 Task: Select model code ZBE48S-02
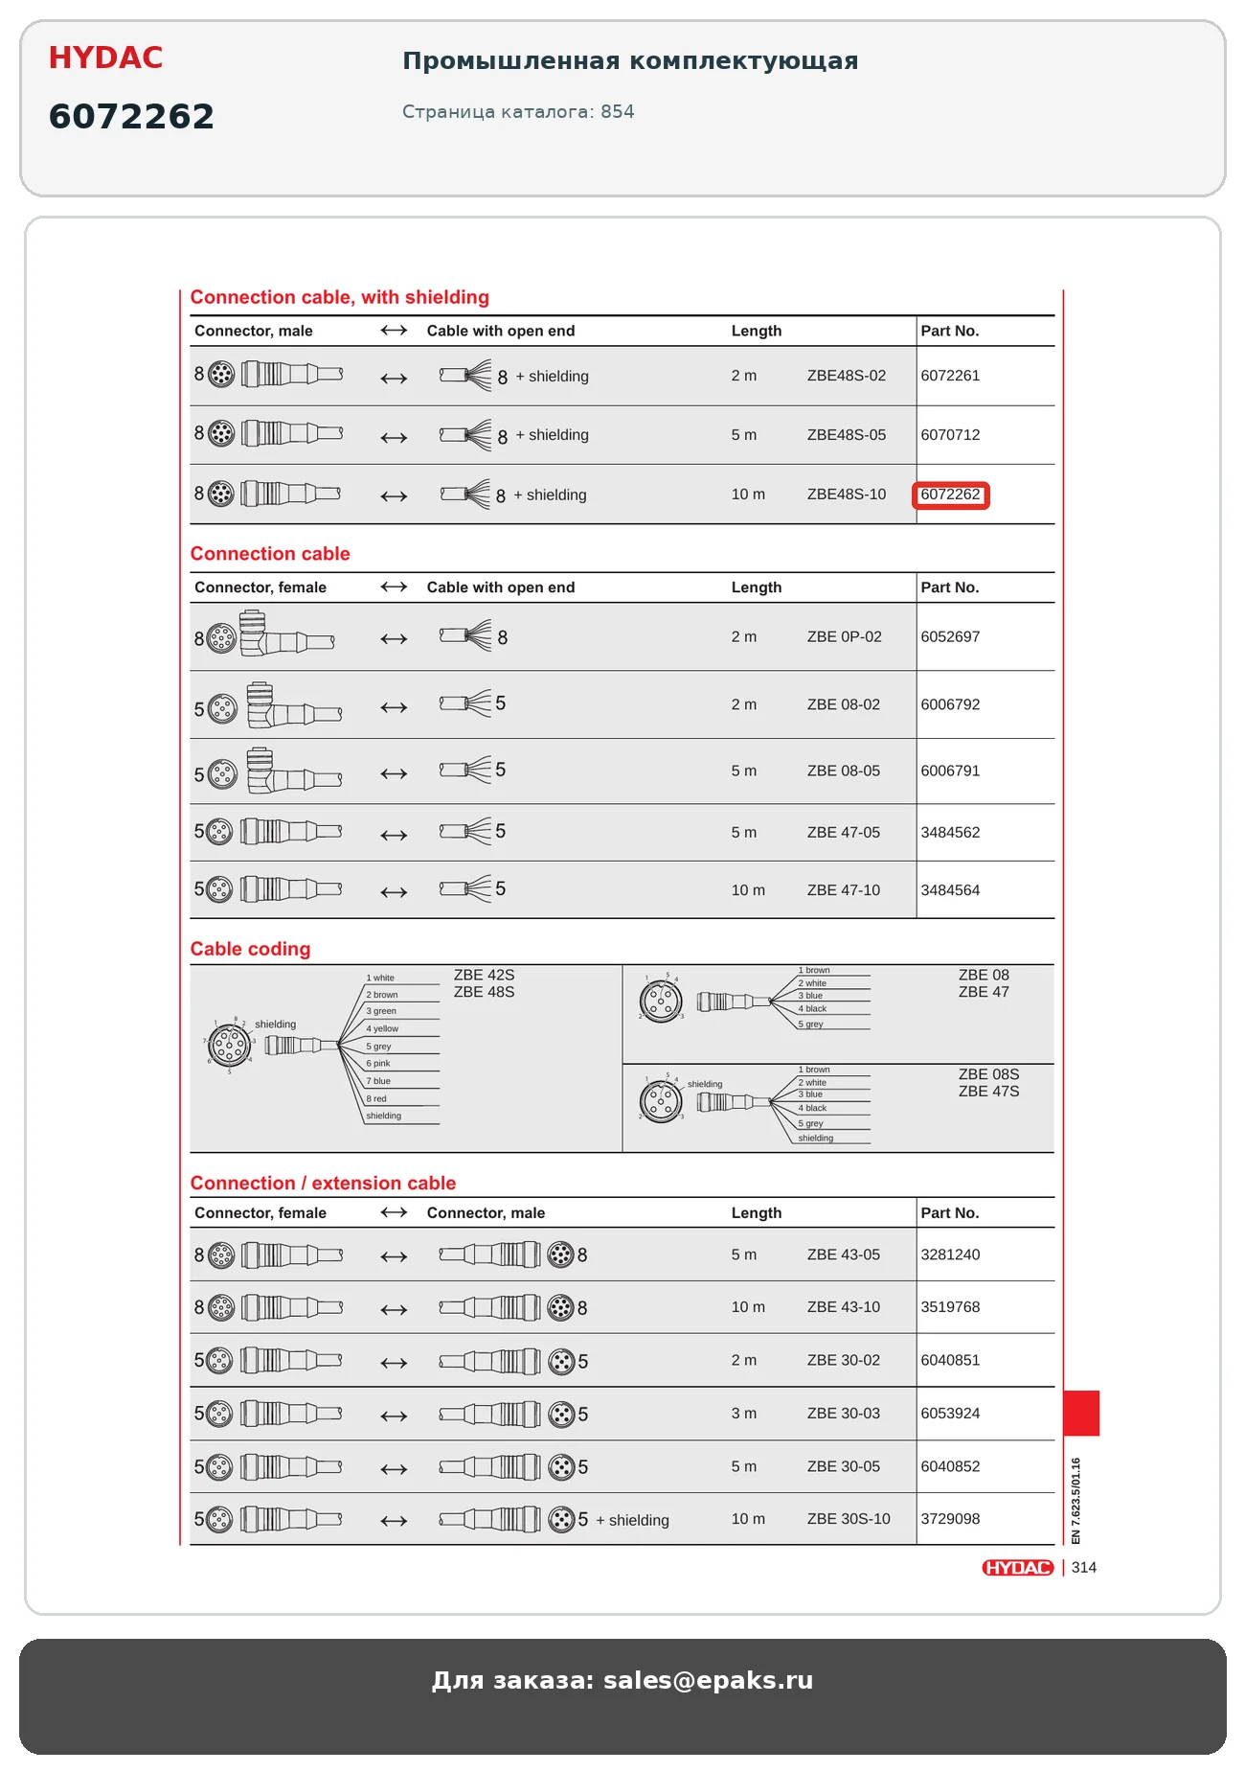point(847,376)
